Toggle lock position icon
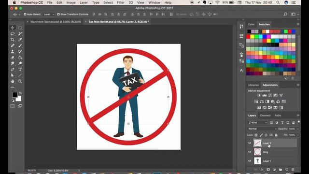 coord(266,135)
